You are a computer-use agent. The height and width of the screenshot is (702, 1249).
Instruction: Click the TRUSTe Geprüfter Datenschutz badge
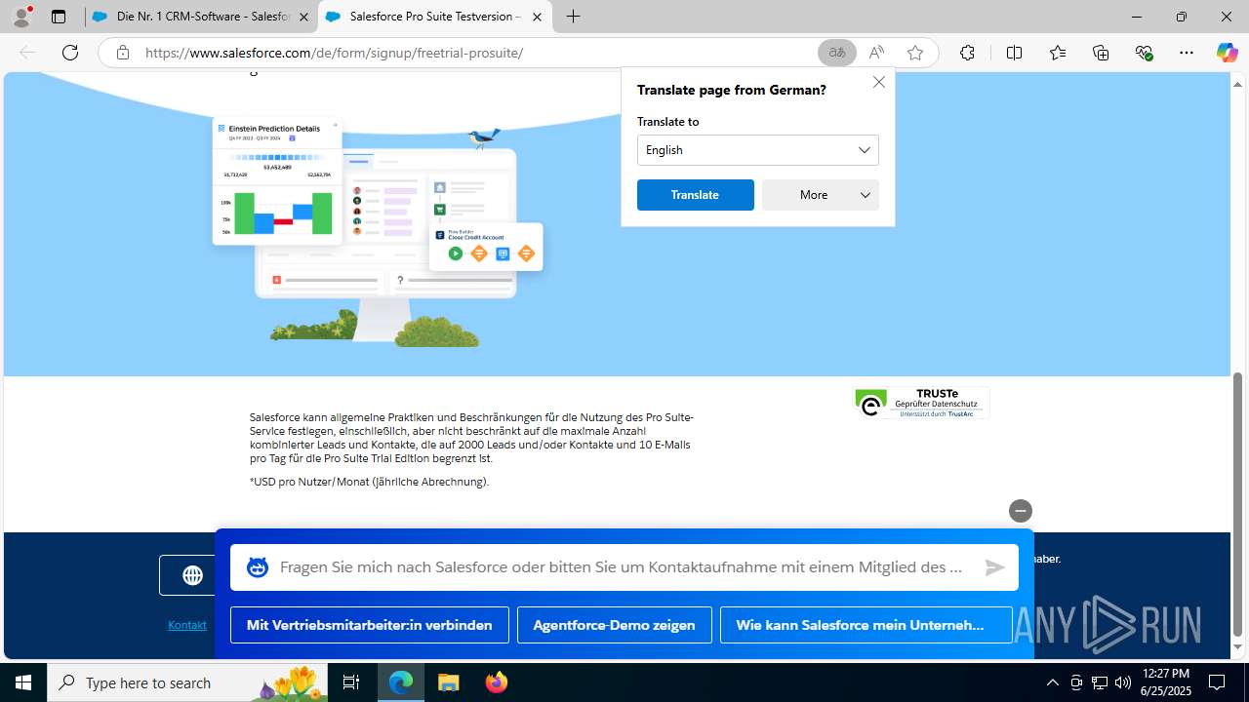click(x=921, y=403)
